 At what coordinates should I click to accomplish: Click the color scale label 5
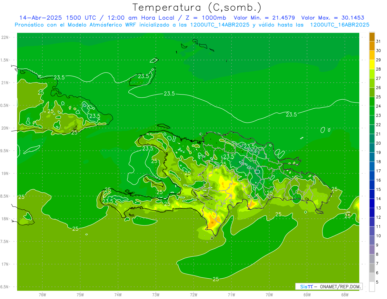[x=377, y=282]
